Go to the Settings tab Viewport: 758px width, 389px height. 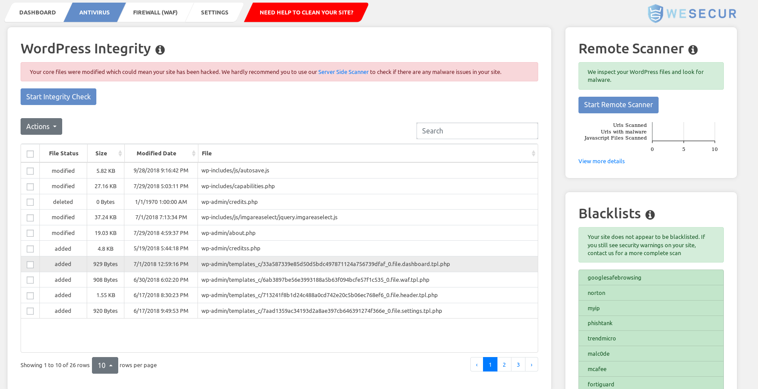(215, 12)
